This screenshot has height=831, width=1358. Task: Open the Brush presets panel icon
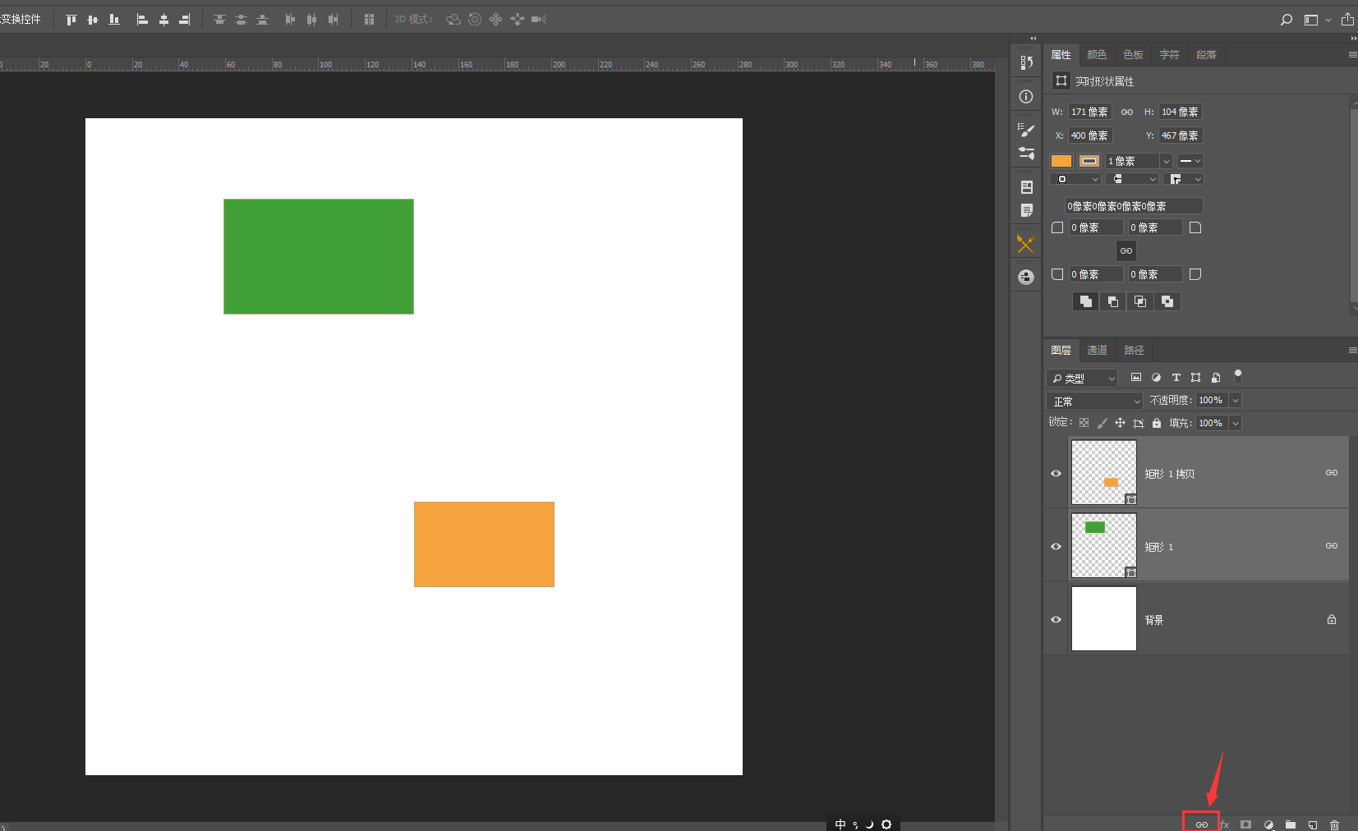(x=1026, y=153)
